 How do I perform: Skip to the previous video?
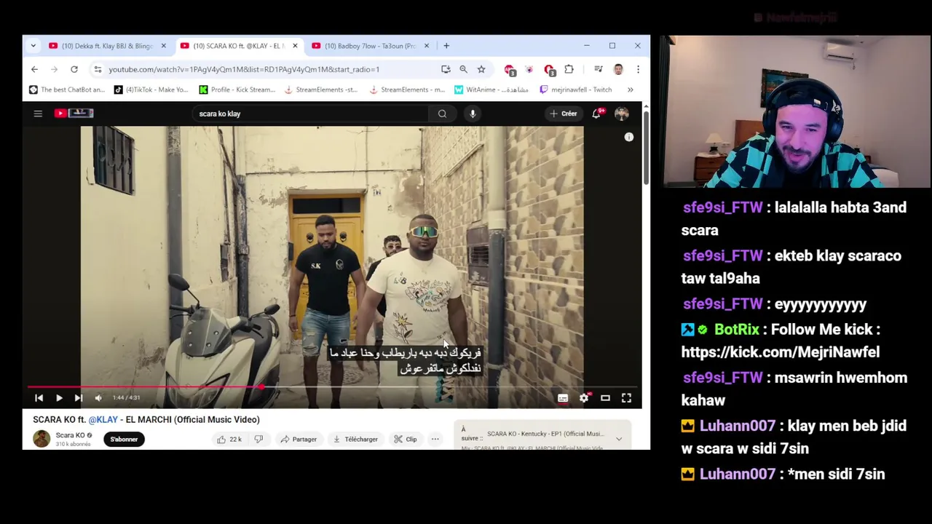tap(39, 398)
